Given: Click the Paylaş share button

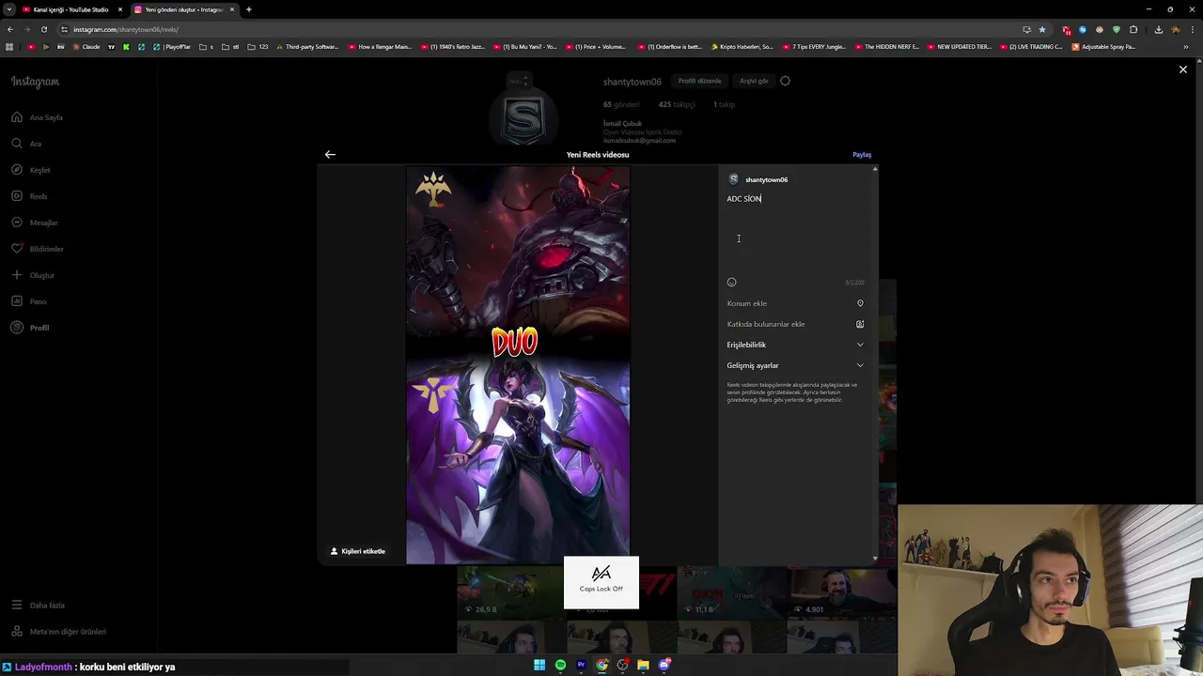Looking at the screenshot, I should point(862,154).
